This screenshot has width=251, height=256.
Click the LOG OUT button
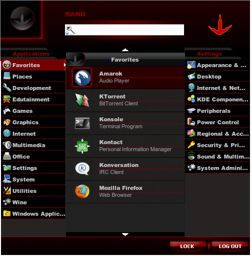pos(230,246)
